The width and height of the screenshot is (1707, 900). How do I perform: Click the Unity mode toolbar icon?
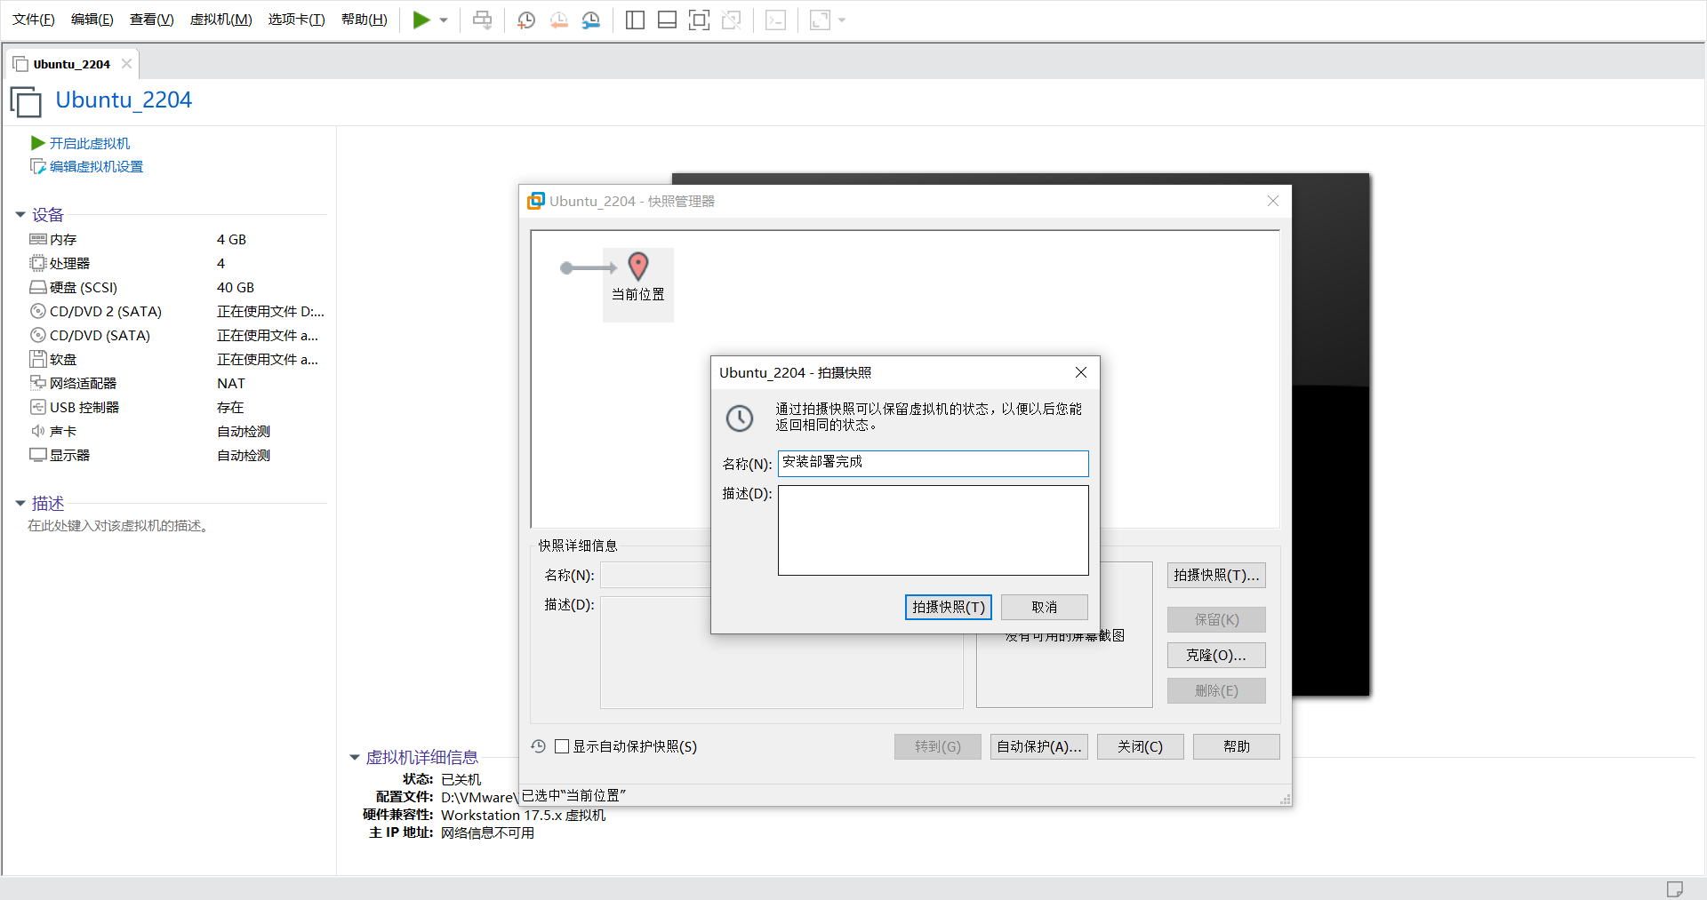coord(732,20)
